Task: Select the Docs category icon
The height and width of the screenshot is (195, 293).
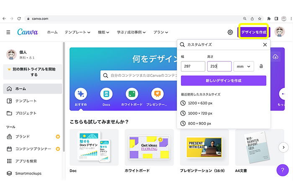Action: [x=106, y=94]
